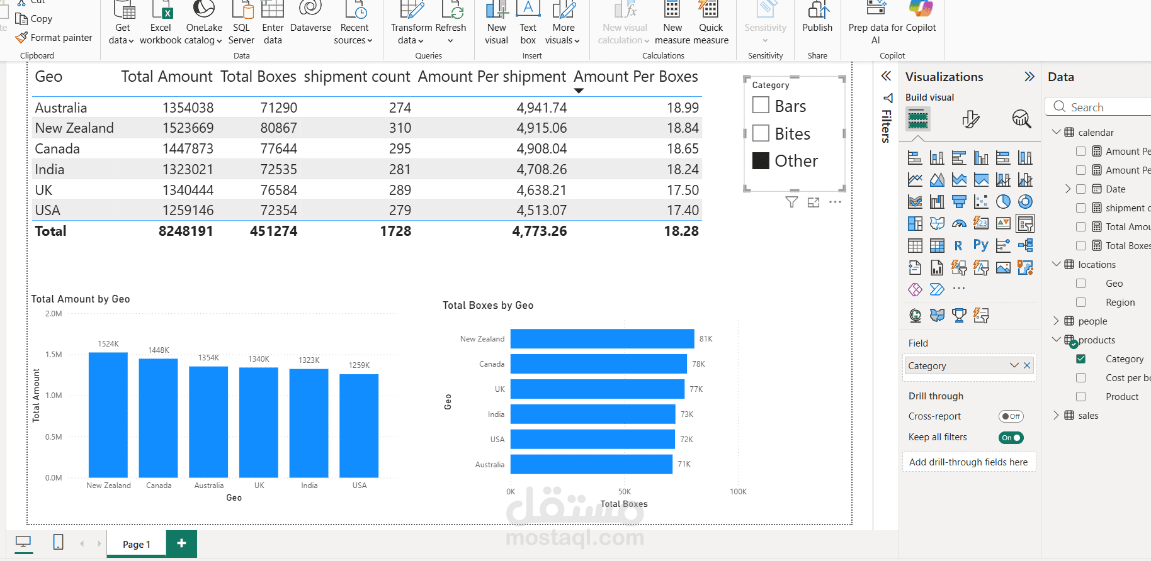Pick the Decomposition tree visual
The height and width of the screenshot is (561, 1151).
[x=1025, y=245]
